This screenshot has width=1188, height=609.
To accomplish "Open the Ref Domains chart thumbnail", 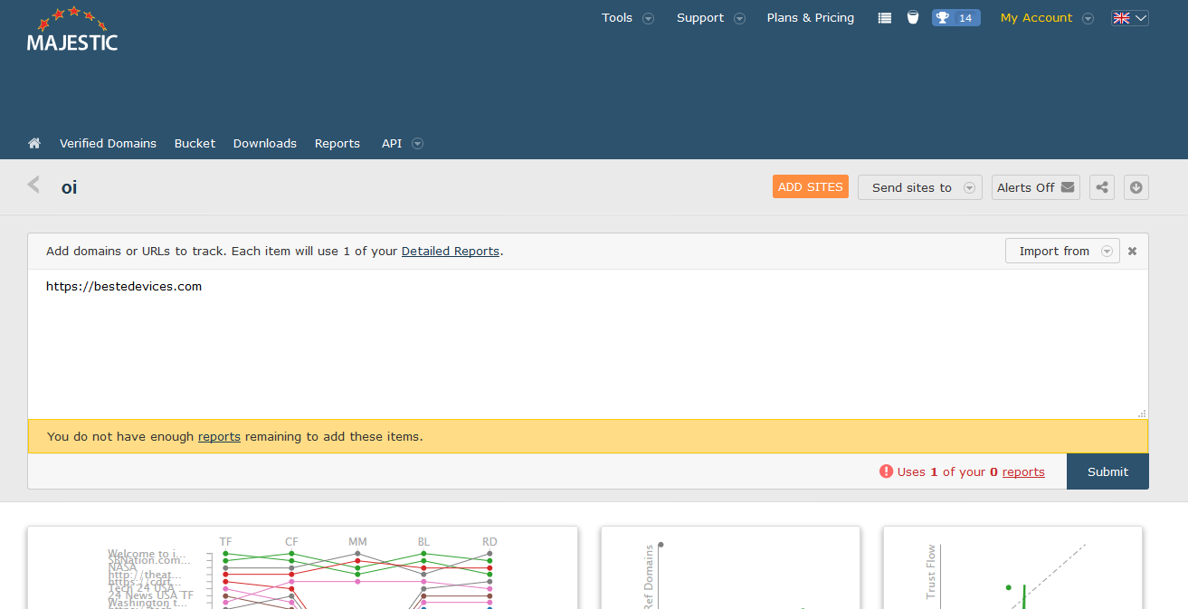I will [x=730, y=568].
